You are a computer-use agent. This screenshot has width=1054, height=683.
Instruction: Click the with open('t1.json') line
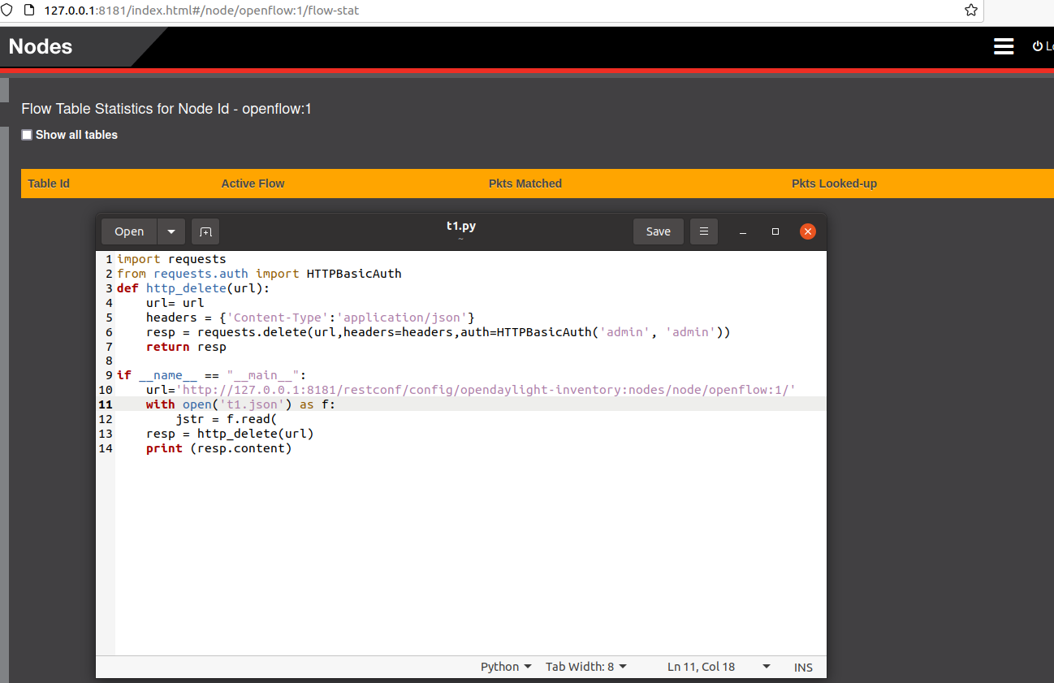240,404
